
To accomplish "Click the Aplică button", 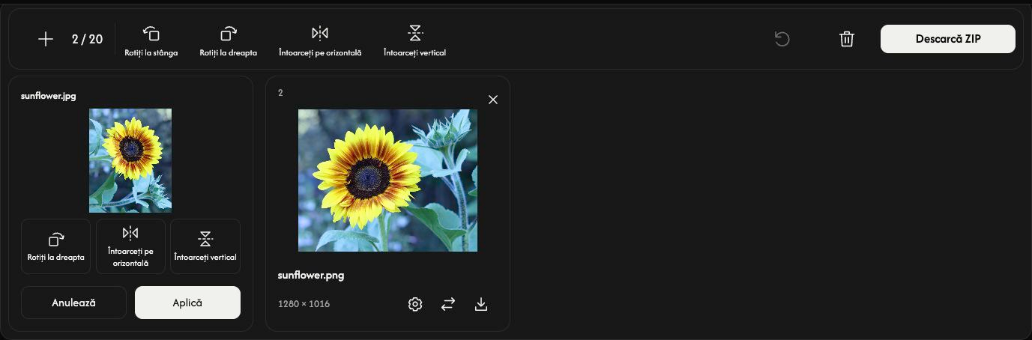I will (x=187, y=303).
